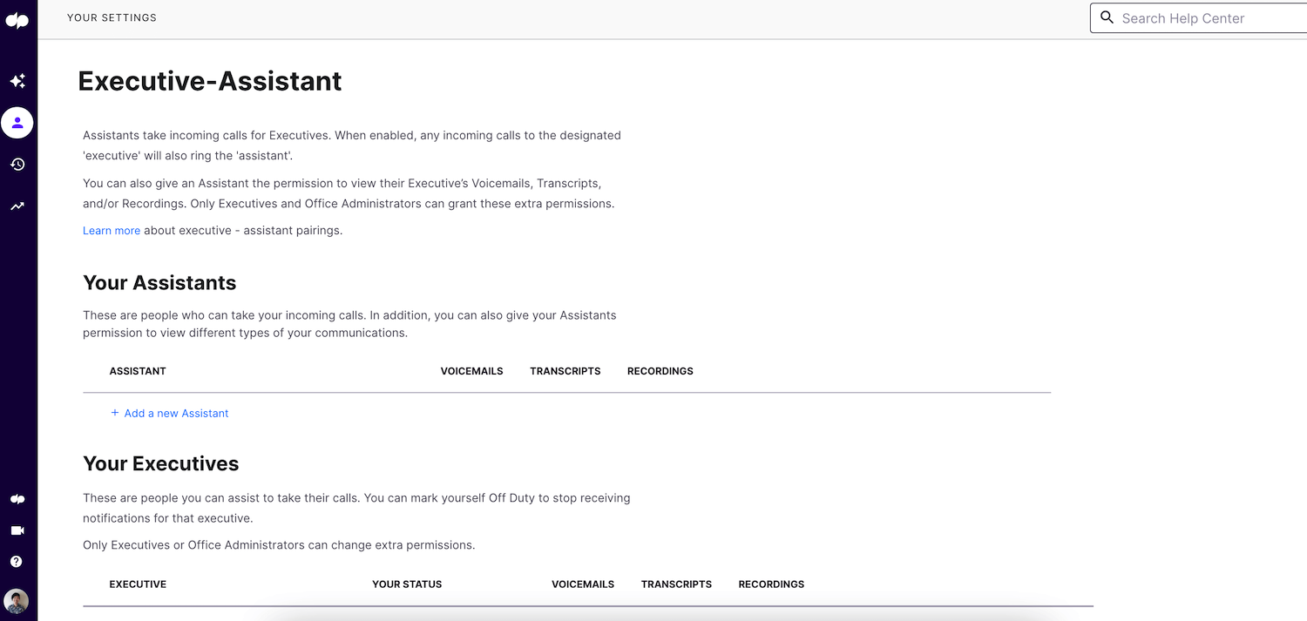This screenshot has width=1307, height=621.
Task: Open the profile settings person icon
Action: (x=17, y=123)
